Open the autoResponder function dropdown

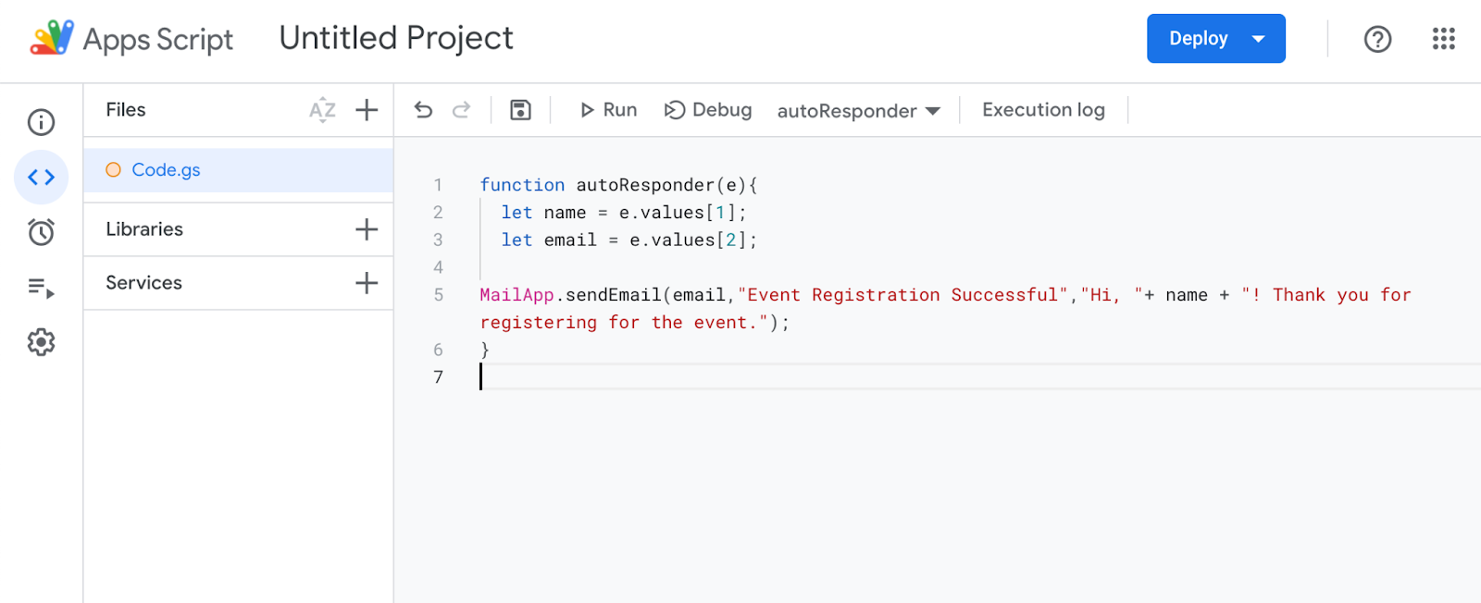(858, 111)
